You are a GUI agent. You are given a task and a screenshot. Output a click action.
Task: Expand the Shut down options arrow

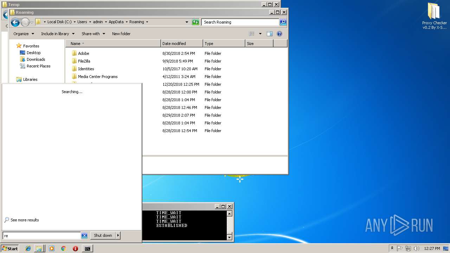118,235
